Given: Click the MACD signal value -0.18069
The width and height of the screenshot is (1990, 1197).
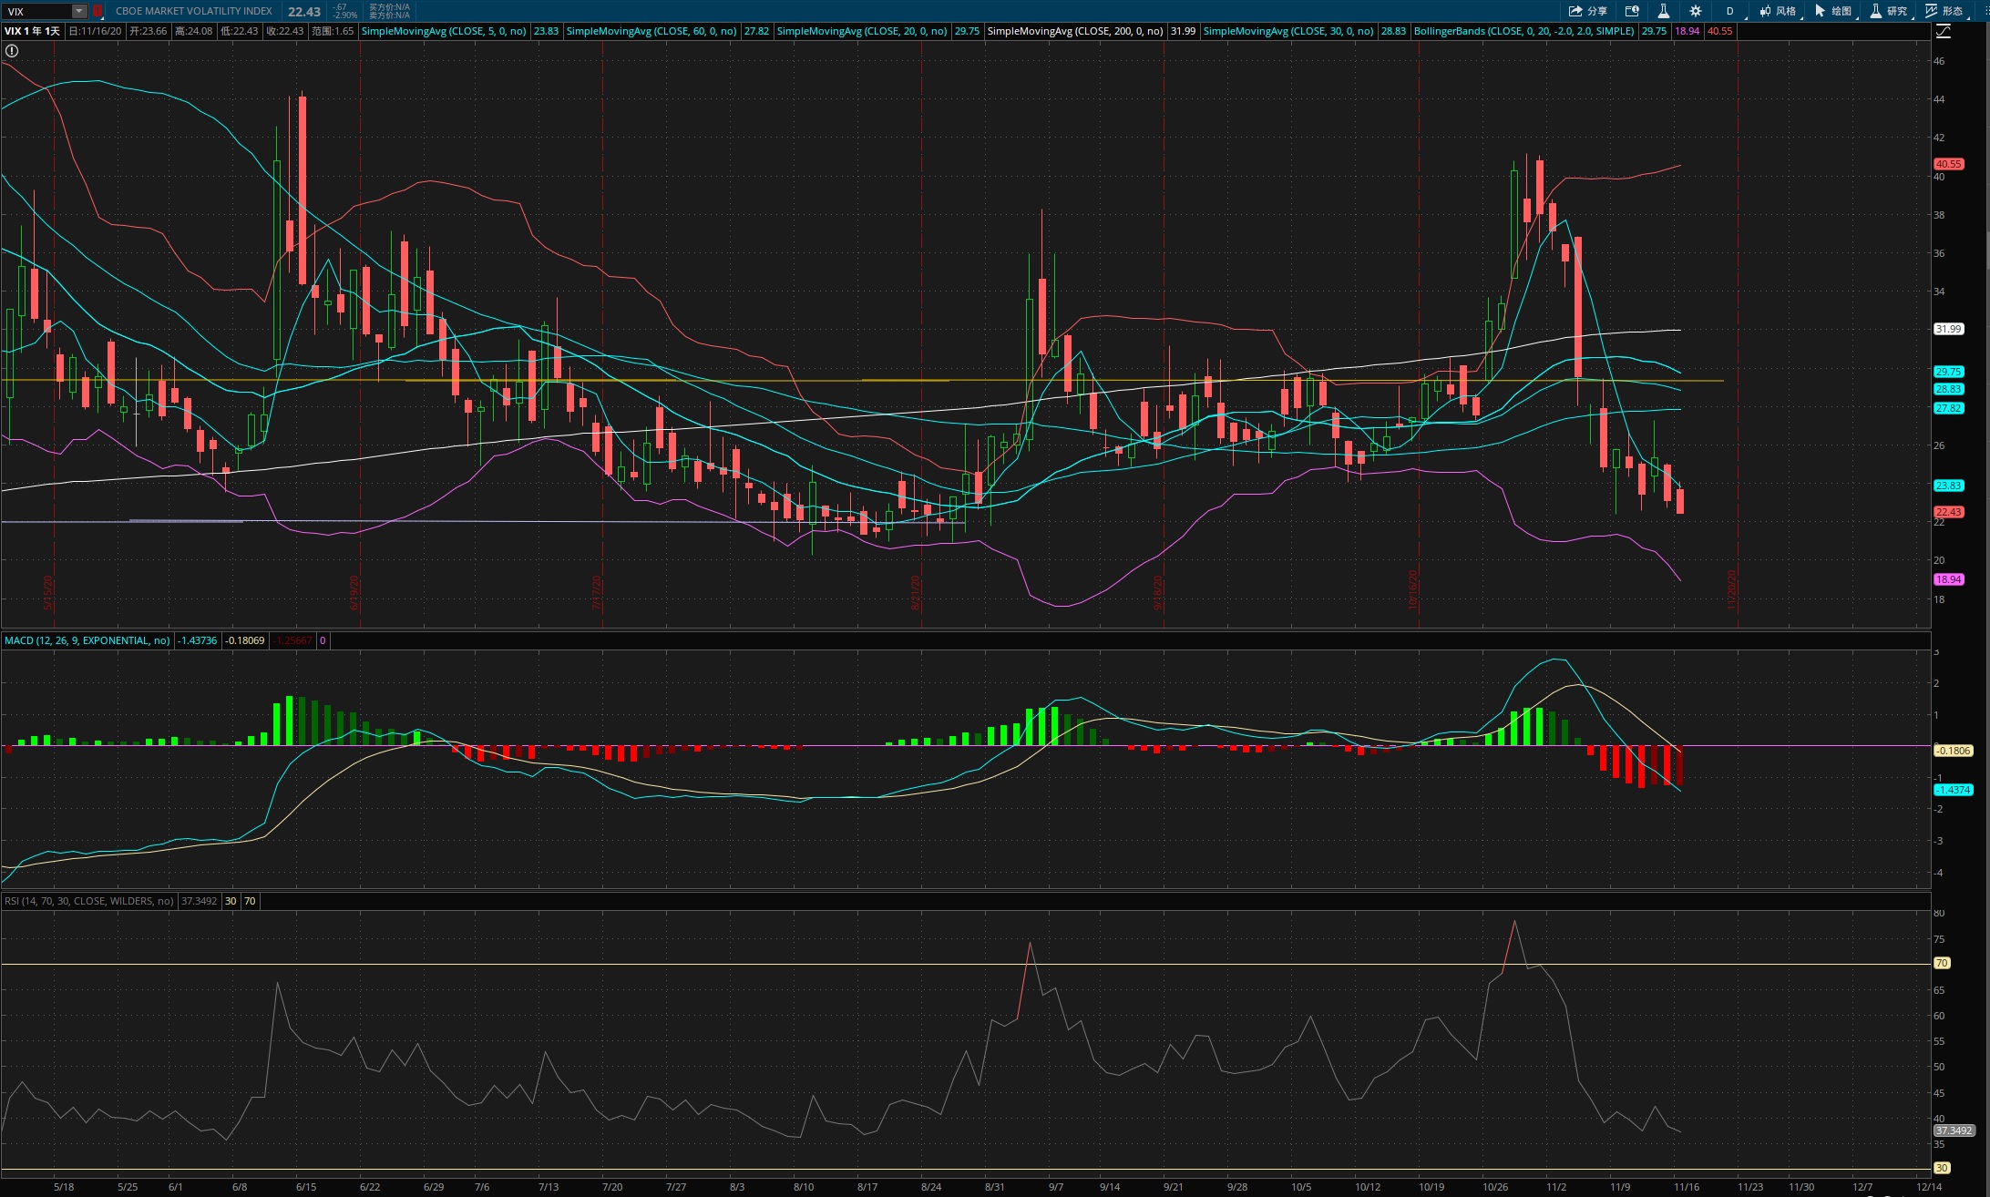Looking at the screenshot, I should [x=245, y=640].
